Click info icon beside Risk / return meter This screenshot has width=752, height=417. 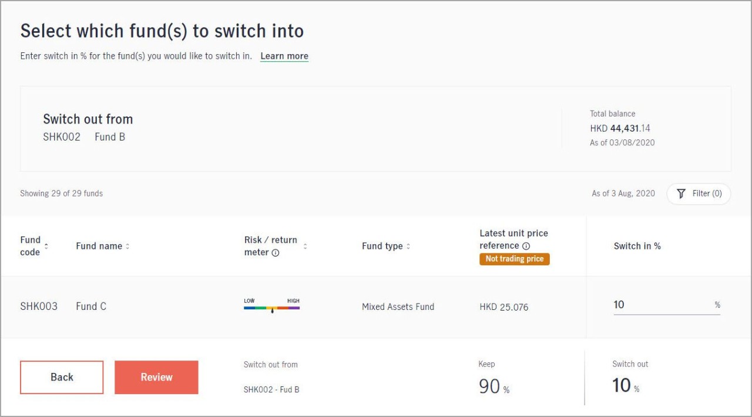[x=276, y=253]
